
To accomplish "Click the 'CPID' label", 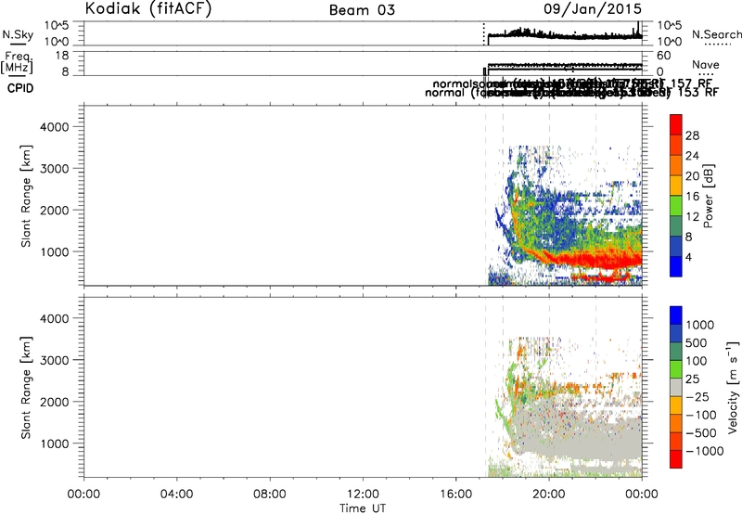I will tap(20, 88).
